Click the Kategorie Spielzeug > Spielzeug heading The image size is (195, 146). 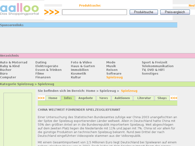point(27,84)
